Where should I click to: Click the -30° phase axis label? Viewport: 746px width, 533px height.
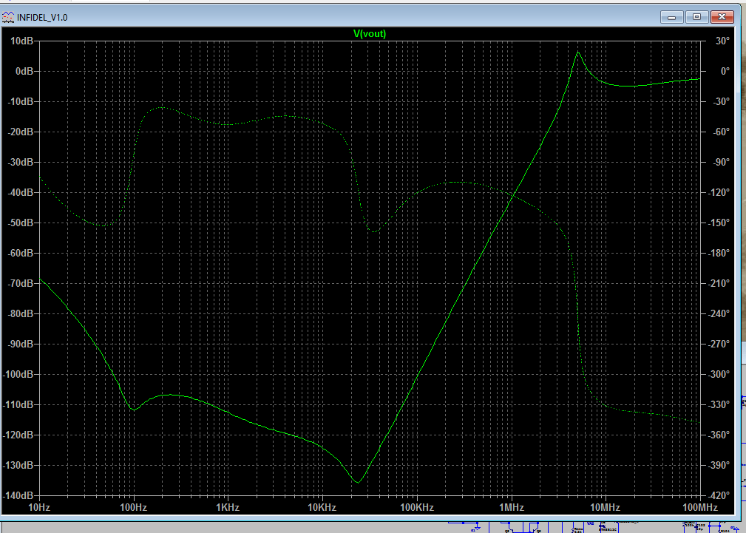click(720, 101)
